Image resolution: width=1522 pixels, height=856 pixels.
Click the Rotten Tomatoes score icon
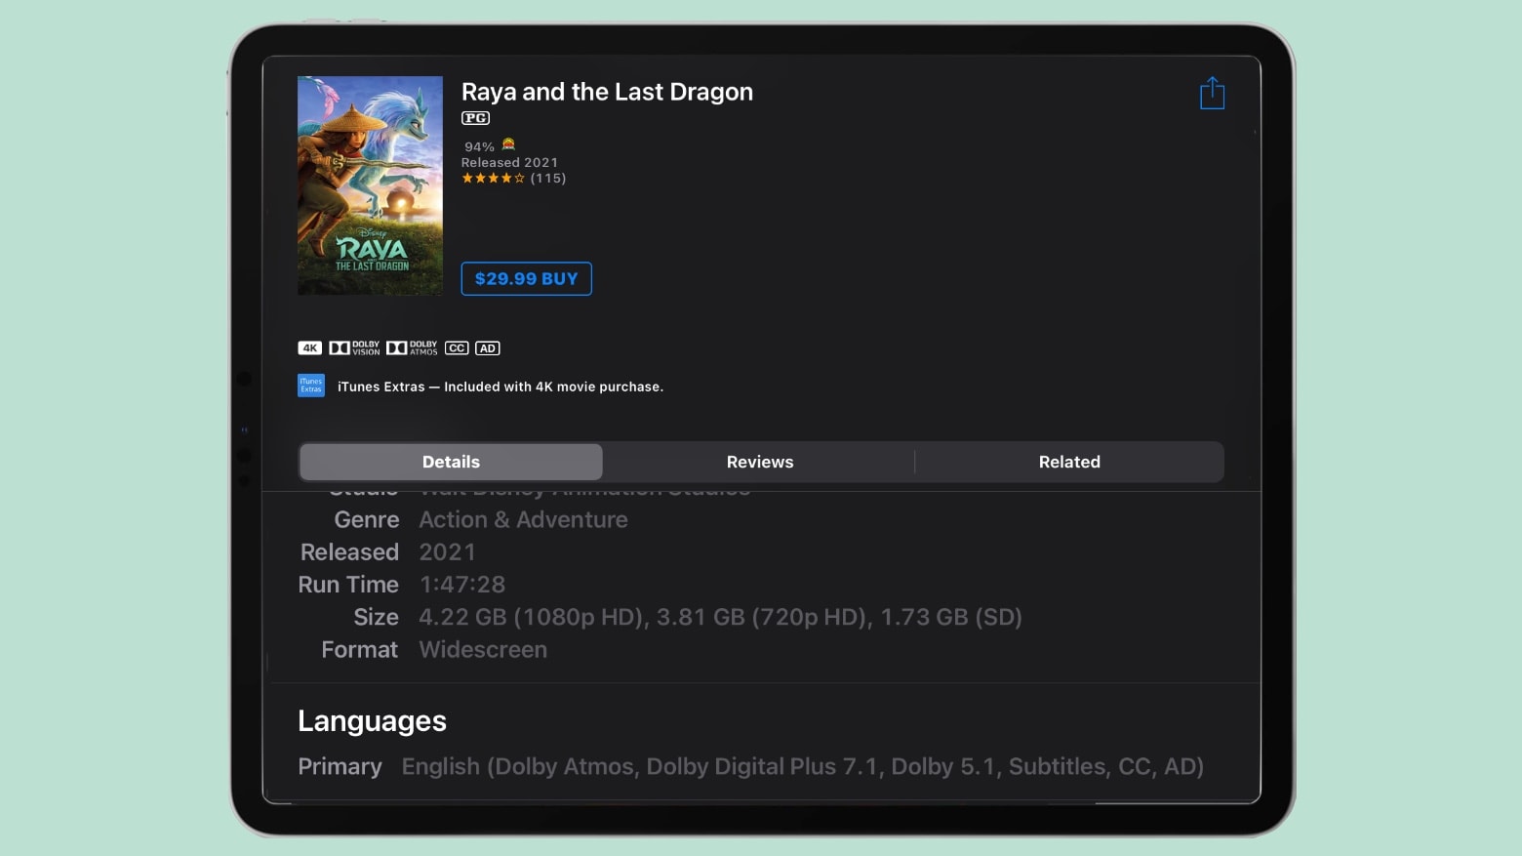coord(508,144)
